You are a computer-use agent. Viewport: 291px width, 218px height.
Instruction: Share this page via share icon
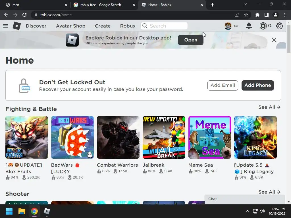click(237, 15)
